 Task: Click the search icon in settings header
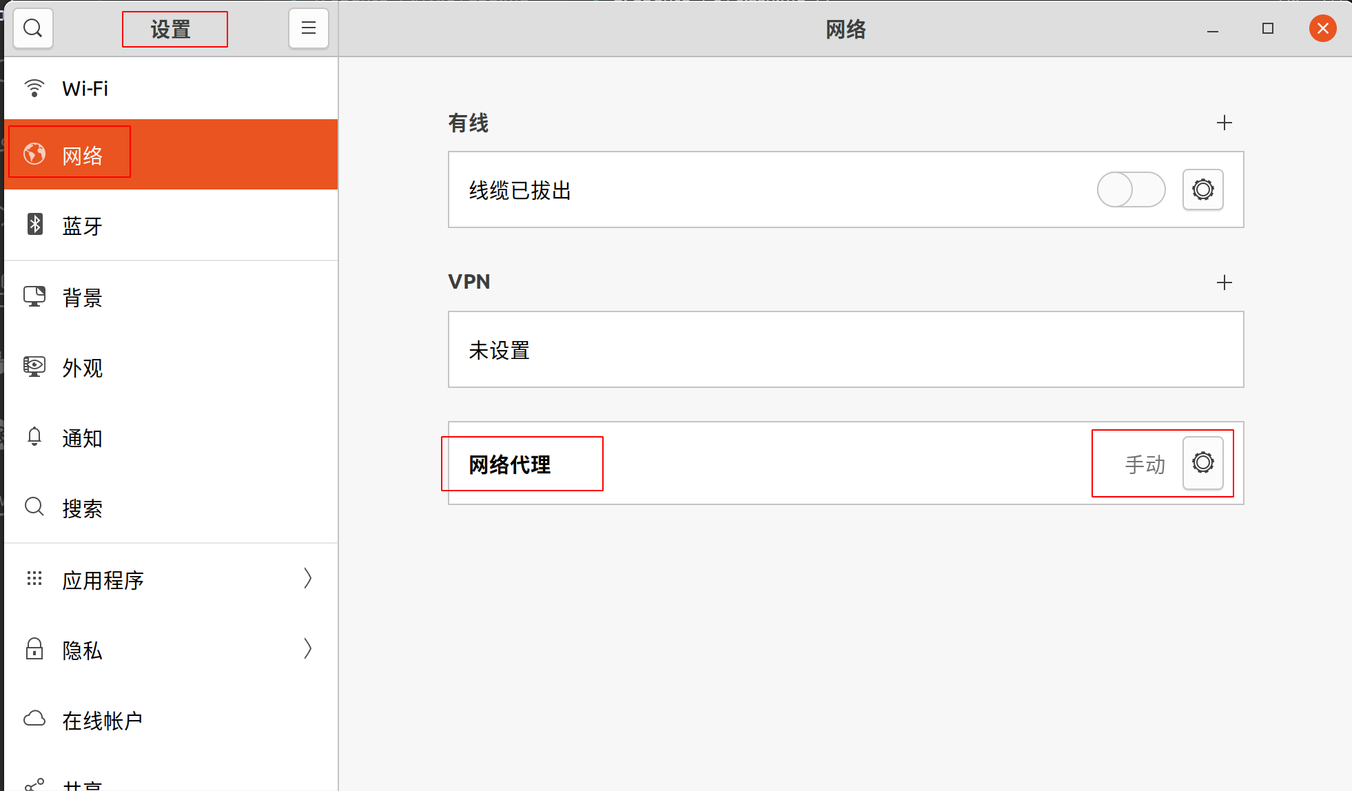33,28
